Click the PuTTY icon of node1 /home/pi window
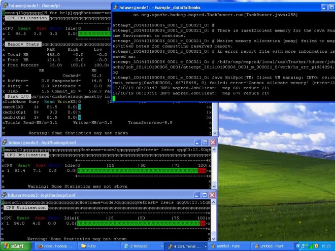 5,6
